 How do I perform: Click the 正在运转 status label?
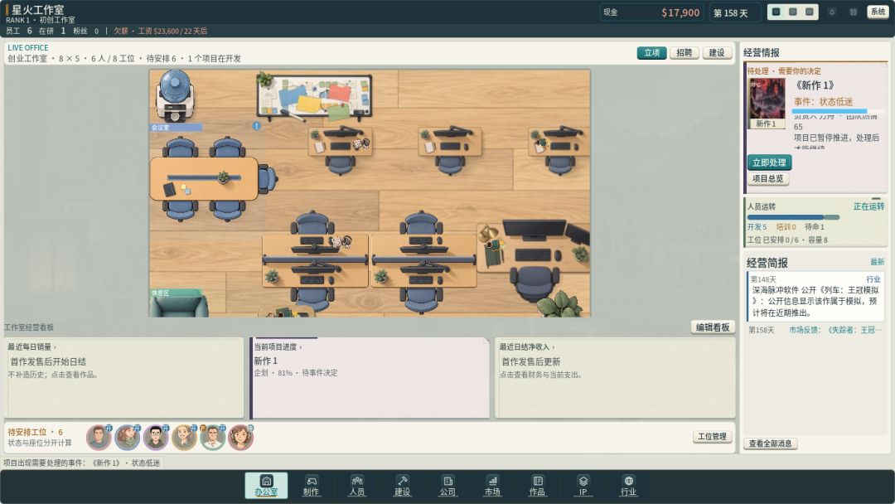(x=868, y=206)
